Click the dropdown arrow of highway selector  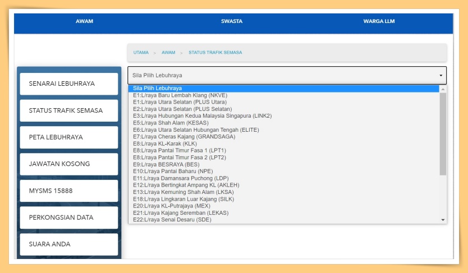pos(441,76)
